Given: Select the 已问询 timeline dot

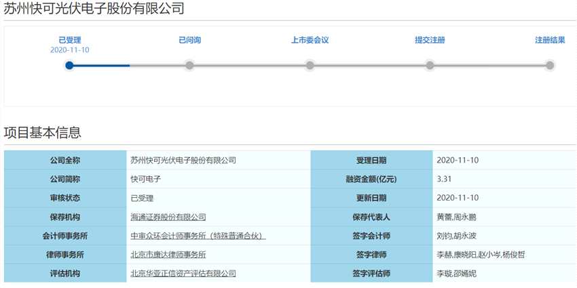Looking at the screenshot, I should [189, 65].
